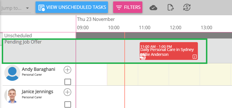Click the info icon on red task card
The width and height of the screenshot is (232, 108).
[x=194, y=57]
